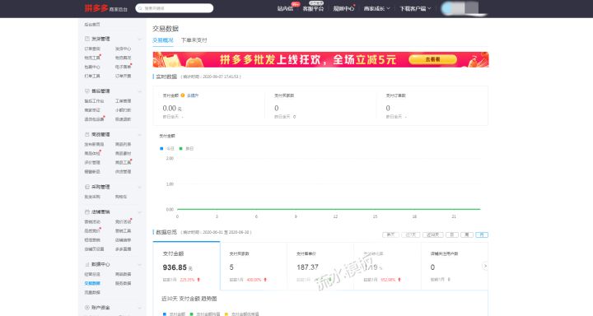593x316 pixels.
Task: Click the 采购管理 section icon
Action: 87,187
